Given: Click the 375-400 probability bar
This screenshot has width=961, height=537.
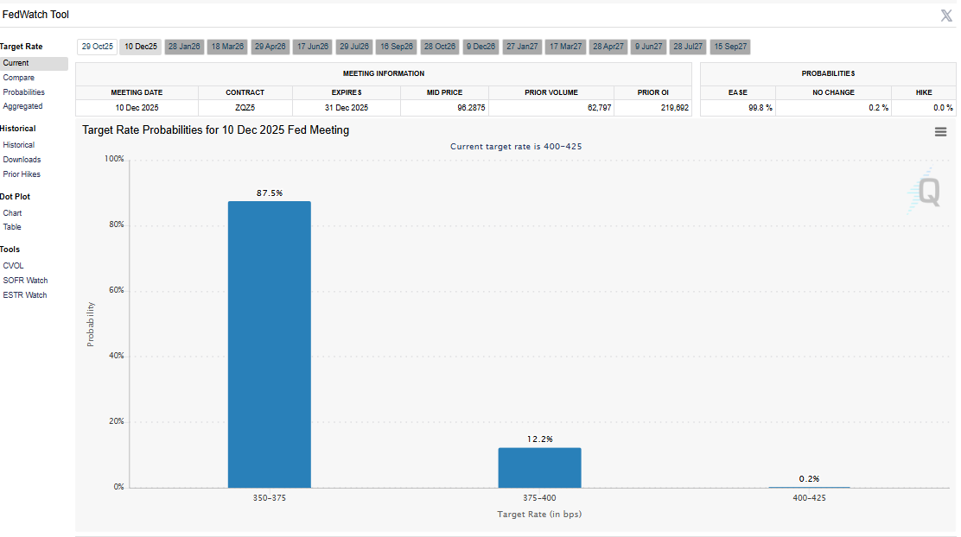Looking at the screenshot, I should tap(539, 467).
